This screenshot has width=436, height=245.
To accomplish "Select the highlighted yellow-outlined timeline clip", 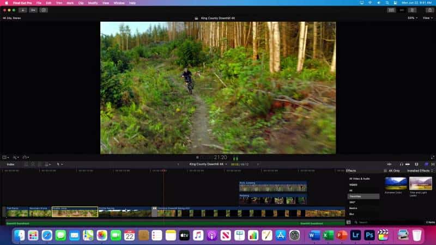I will pos(75,212).
